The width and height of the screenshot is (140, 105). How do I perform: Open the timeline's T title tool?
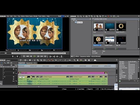pyautogui.click(x=74, y=60)
